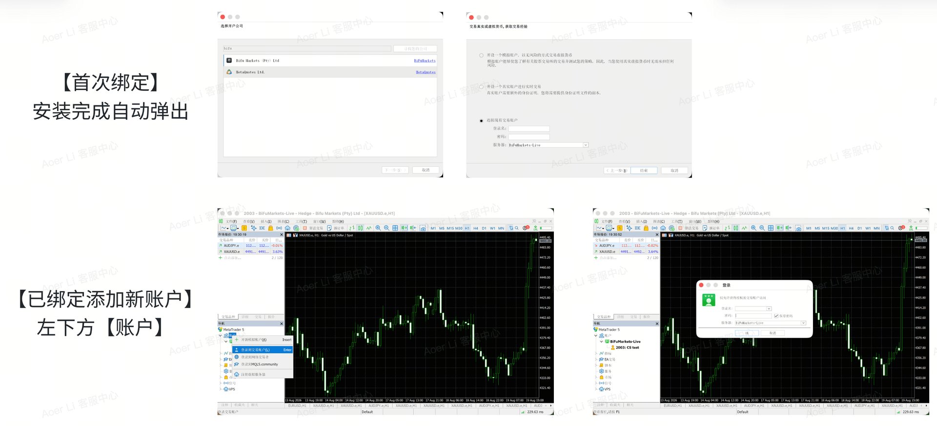Select the D1 timeframe in right MetaTrader window
Viewport: 937px width, 426px height.
tap(859, 228)
